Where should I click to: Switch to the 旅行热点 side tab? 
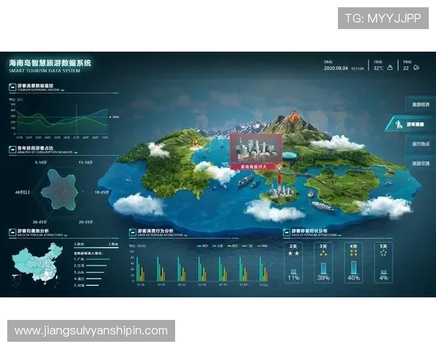coord(421,144)
